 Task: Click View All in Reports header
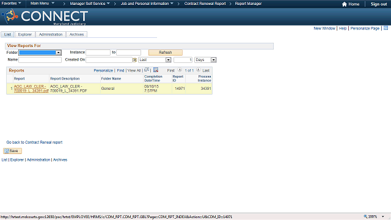click(134, 71)
